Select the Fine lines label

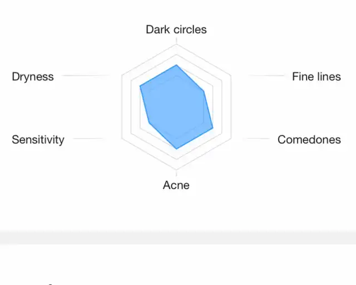[317, 77]
